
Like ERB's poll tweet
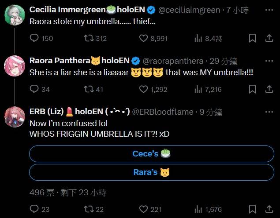pyautogui.click(x=143, y=210)
